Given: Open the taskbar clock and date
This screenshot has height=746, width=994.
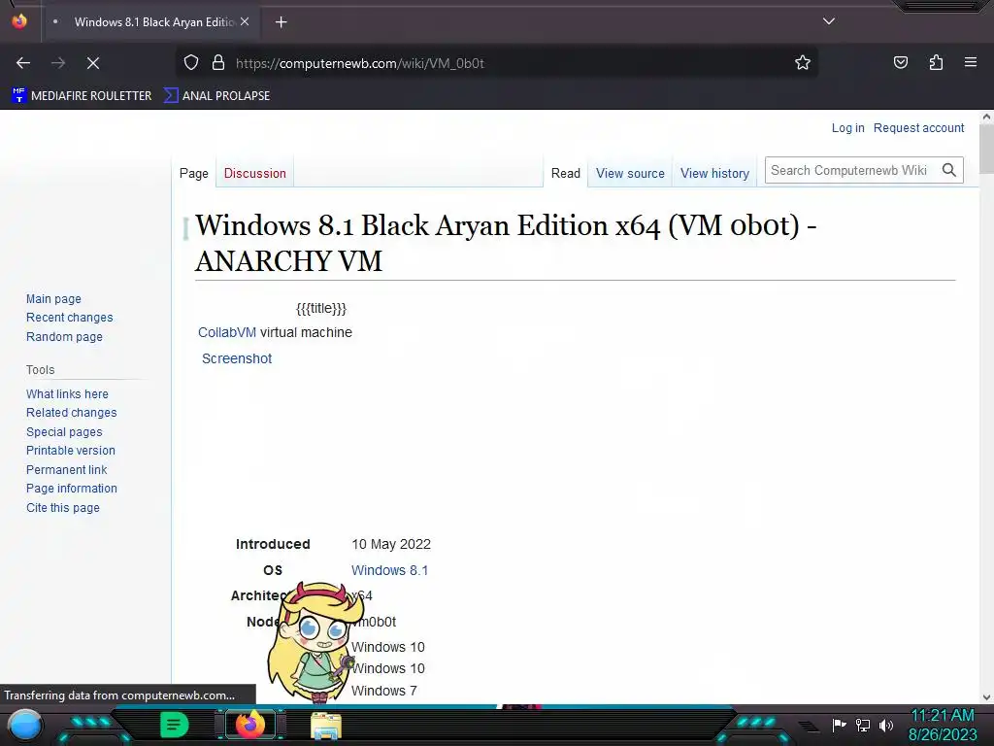Looking at the screenshot, I should [943, 725].
